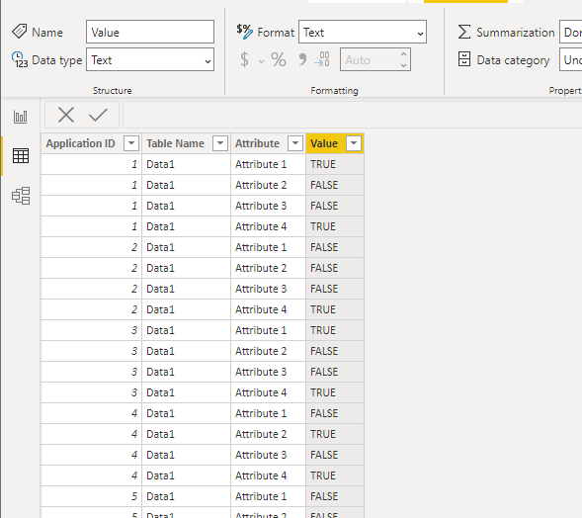Open the Summarization dropdown
Viewport: 582px width, 518px height.
570,32
